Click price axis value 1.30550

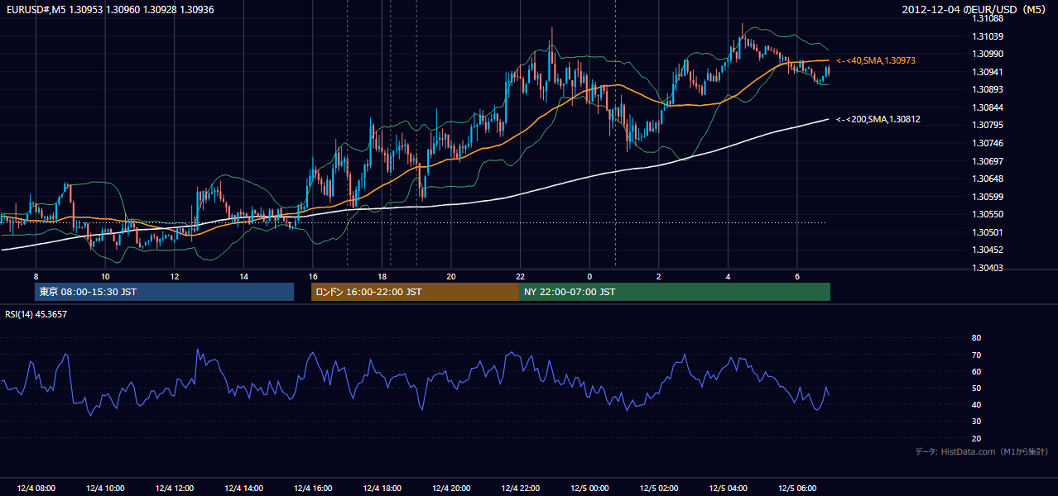[x=988, y=214]
